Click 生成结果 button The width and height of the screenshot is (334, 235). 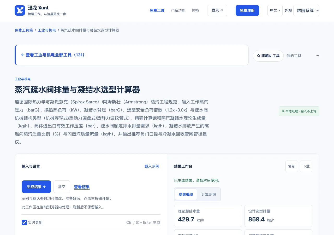click(x=36, y=187)
